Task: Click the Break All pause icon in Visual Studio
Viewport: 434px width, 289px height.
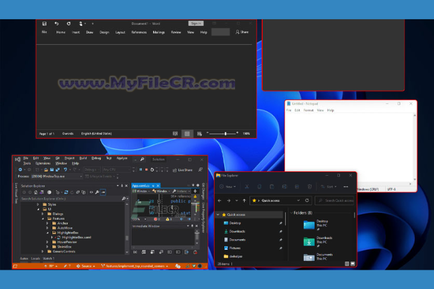Action: [x=140, y=170]
